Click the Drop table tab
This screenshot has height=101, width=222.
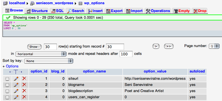200,11
